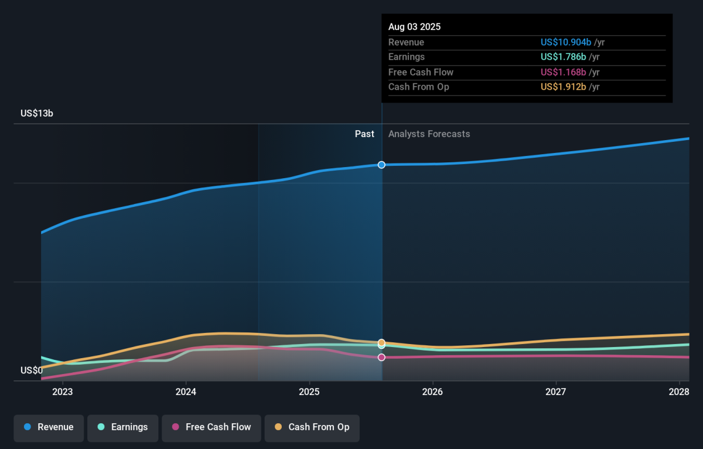Select the Free Cash Flow data point marker
The width and height of the screenshot is (703, 449).
[x=381, y=357]
